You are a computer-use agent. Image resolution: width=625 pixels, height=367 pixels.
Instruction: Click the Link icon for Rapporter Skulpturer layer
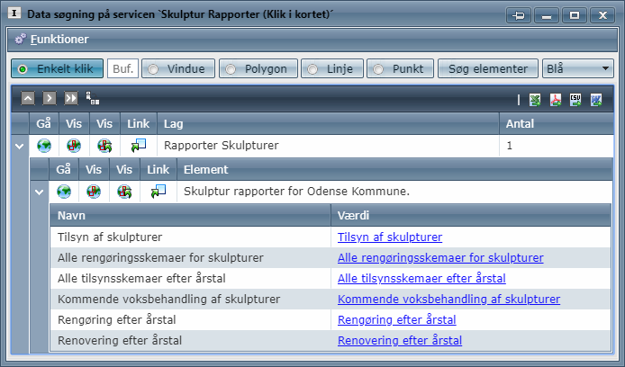tap(138, 145)
